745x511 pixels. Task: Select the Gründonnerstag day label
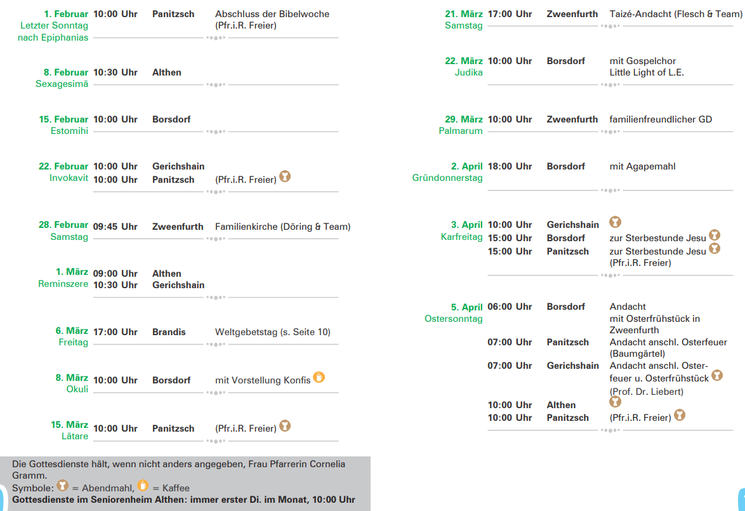(447, 178)
